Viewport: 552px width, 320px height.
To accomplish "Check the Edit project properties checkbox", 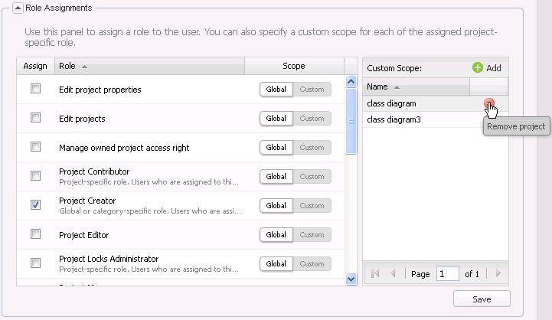I will point(35,89).
